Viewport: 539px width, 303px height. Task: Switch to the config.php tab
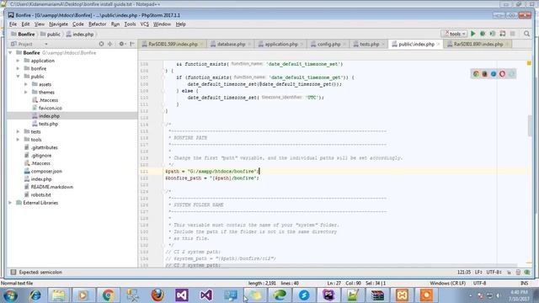[328, 44]
